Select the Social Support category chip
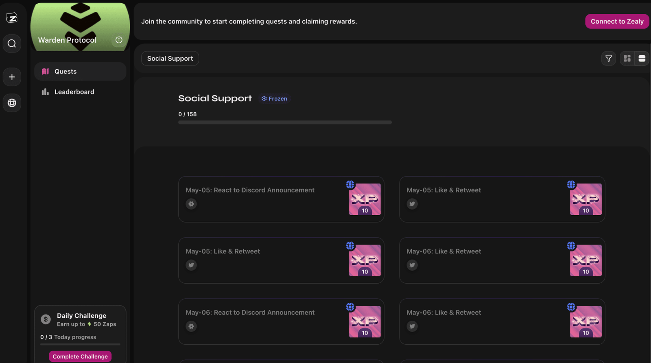Image resolution: width=651 pixels, height=363 pixels. tap(170, 59)
